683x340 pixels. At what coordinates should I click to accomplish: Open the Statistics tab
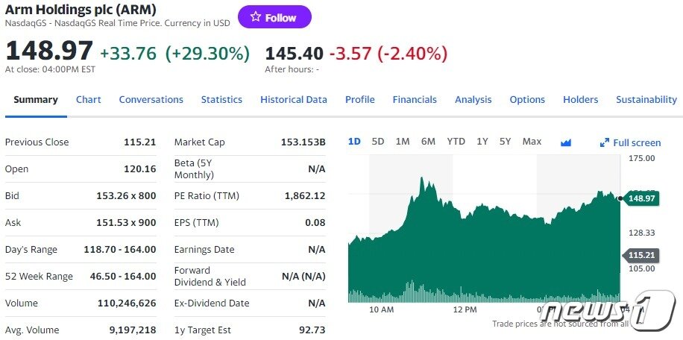(221, 100)
